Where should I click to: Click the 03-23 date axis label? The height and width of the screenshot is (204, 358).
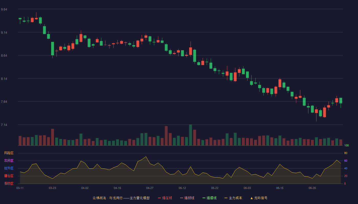point(52,188)
